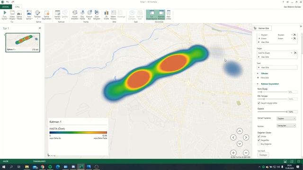This screenshot has height=170, width=303.
Task: Collapse the Katman Seçenekleri section
Action: tap(258, 84)
